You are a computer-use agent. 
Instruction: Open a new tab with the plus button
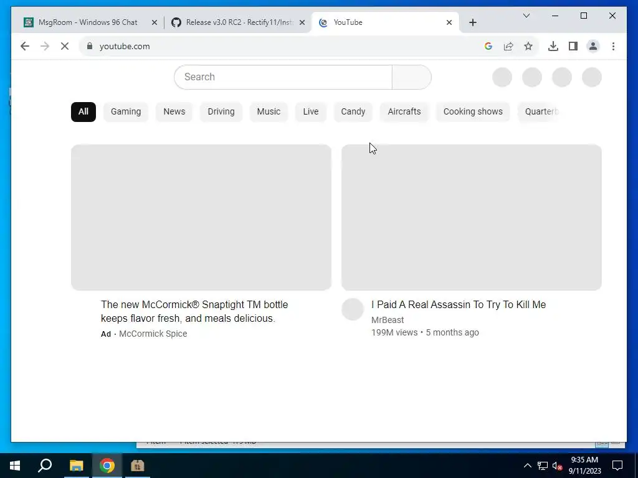(472, 22)
